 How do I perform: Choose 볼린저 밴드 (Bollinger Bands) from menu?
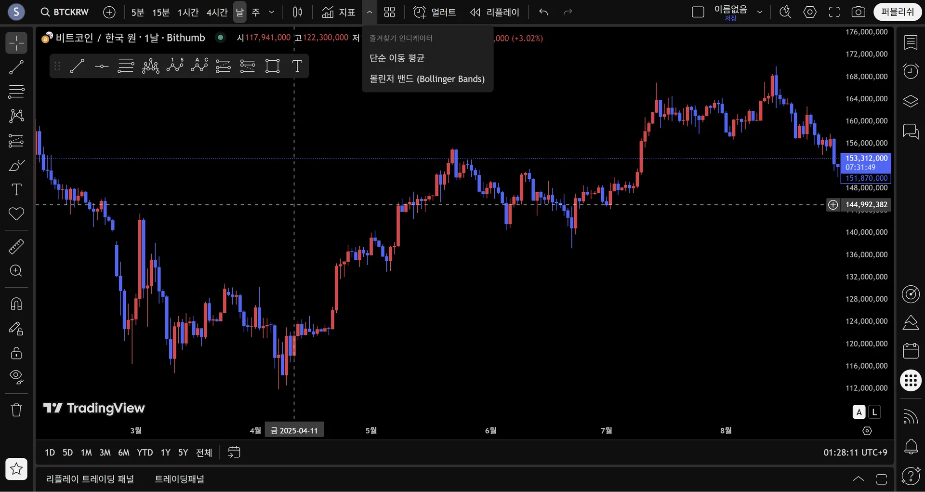pyautogui.click(x=427, y=79)
